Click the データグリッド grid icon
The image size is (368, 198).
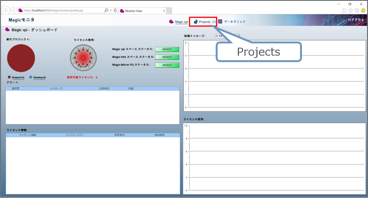click(220, 22)
